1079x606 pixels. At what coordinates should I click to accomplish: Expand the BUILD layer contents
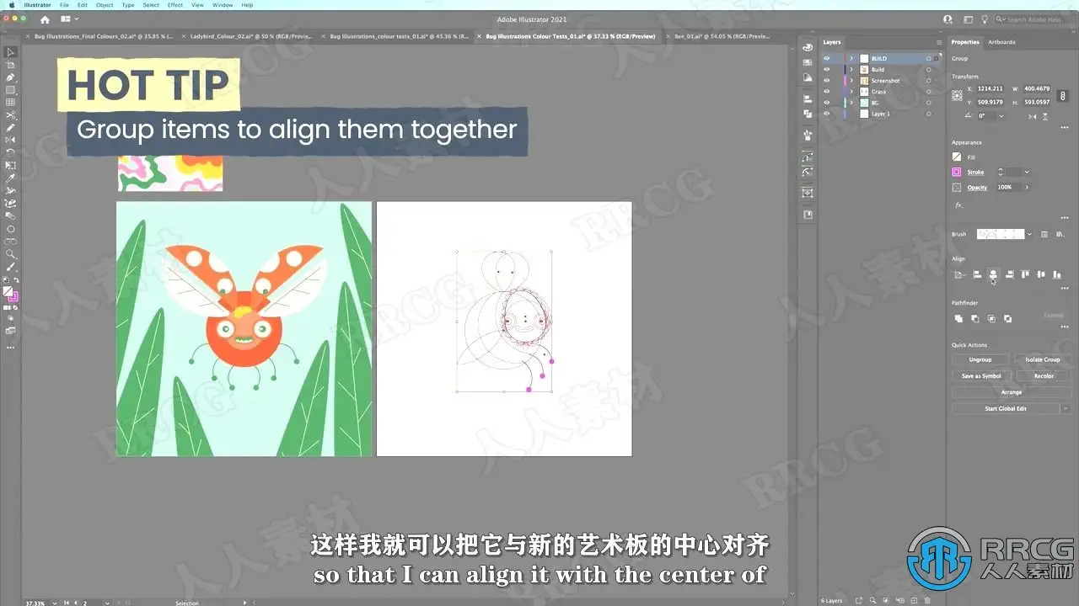tap(851, 58)
